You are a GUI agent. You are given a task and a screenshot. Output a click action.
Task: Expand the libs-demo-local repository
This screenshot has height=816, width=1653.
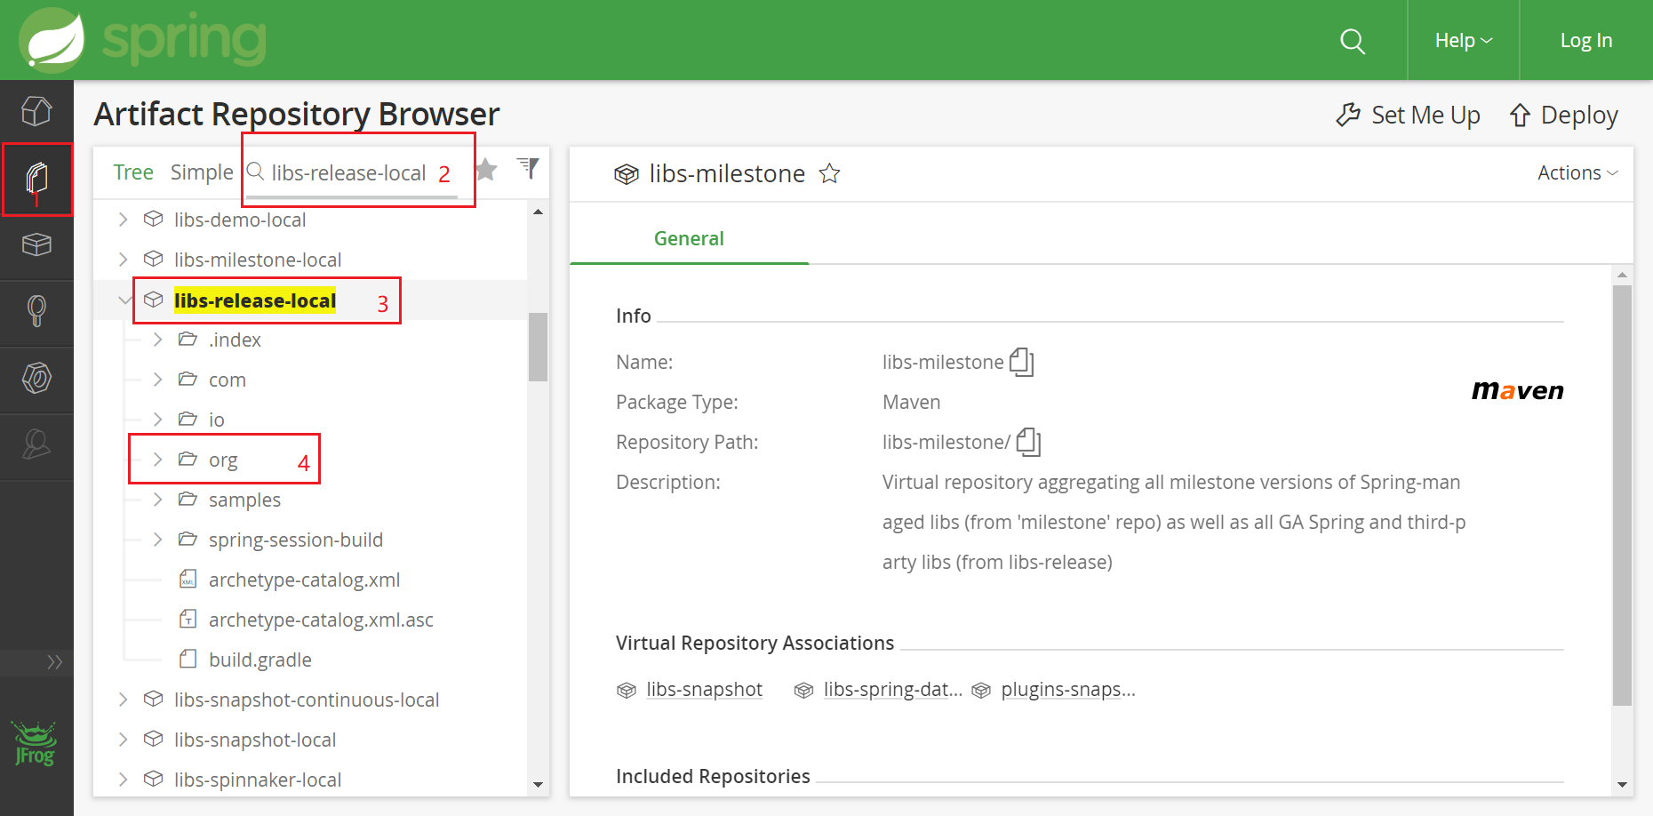click(x=123, y=219)
